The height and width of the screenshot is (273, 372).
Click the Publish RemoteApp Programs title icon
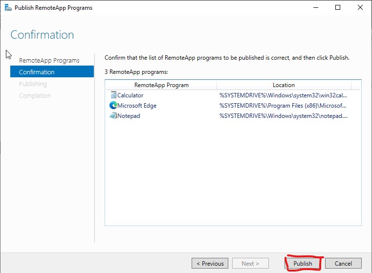pyautogui.click(x=8, y=8)
